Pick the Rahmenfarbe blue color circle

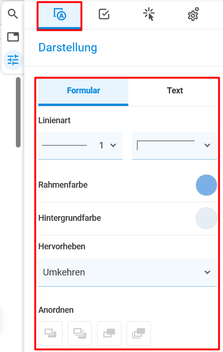(x=206, y=185)
